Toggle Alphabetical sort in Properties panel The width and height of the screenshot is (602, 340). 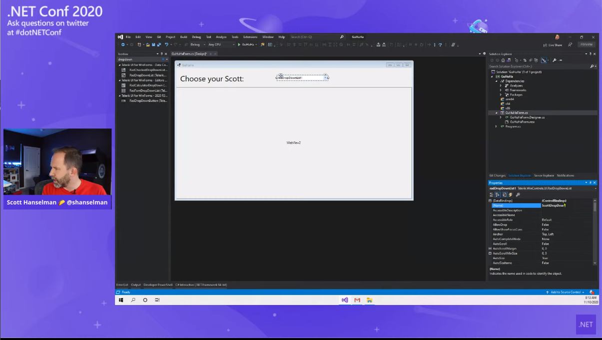coord(498,195)
